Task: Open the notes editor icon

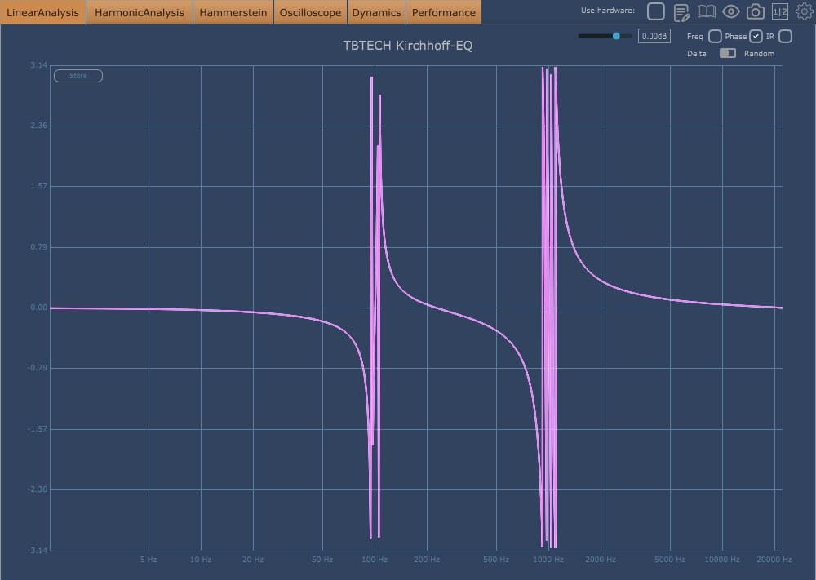Action: point(681,11)
